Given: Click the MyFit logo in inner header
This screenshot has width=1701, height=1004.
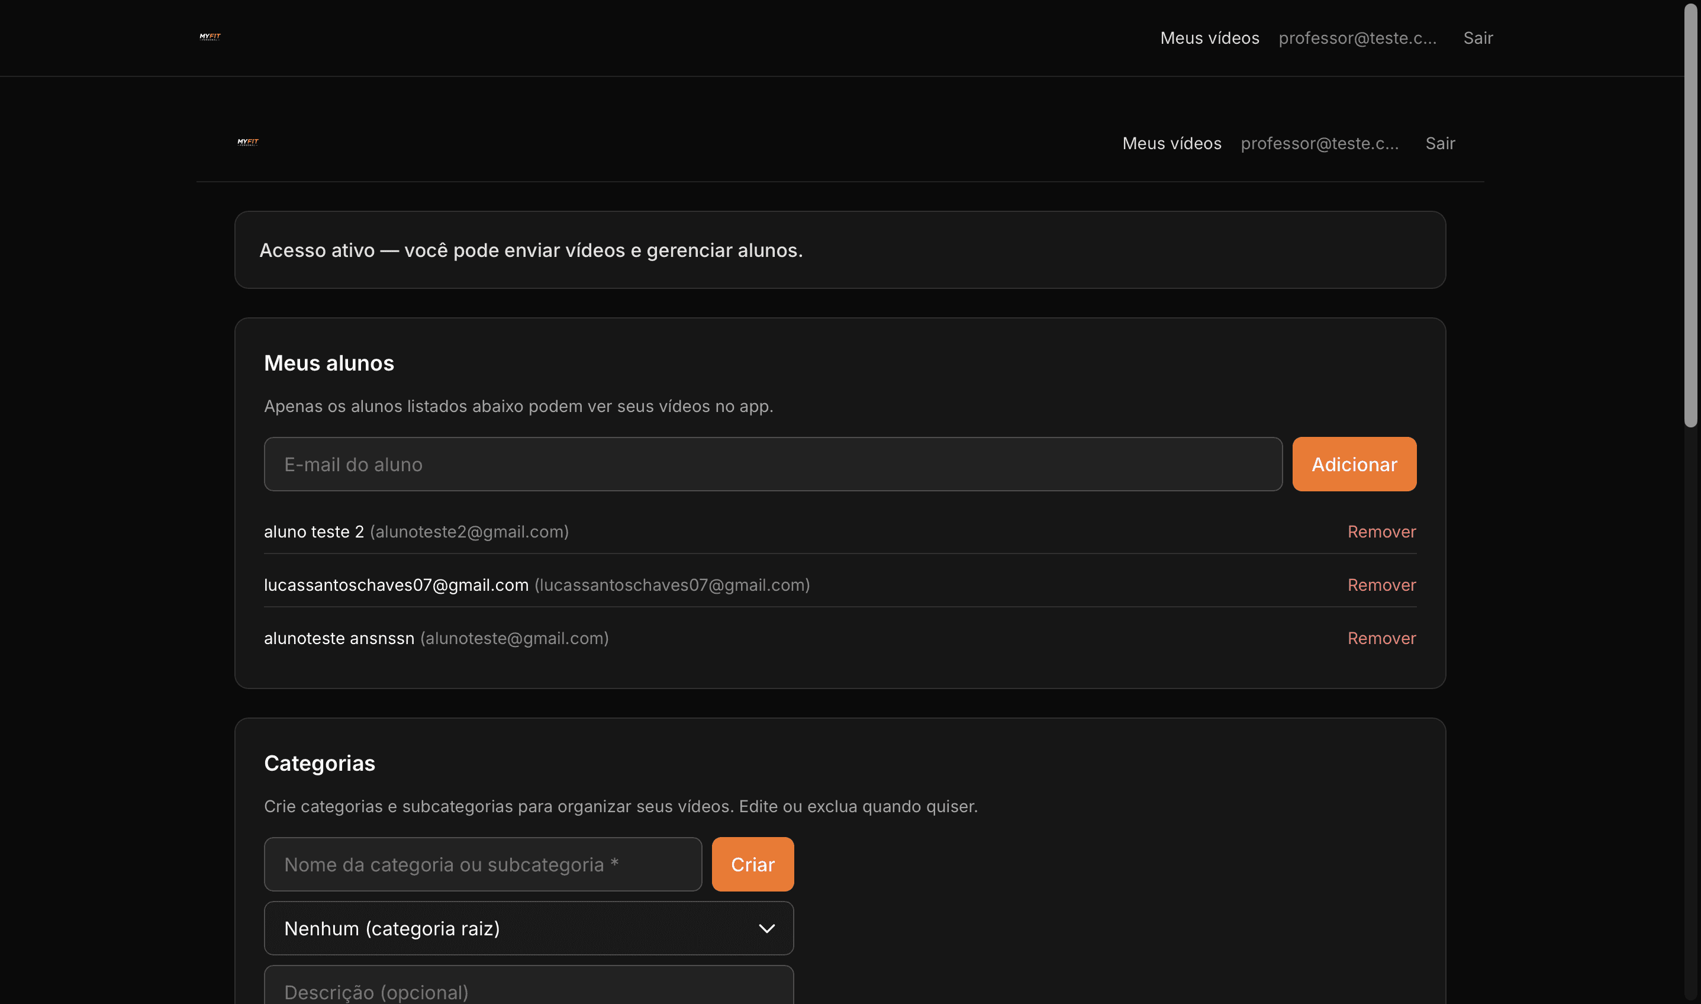Looking at the screenshot, I should point(247,142).
